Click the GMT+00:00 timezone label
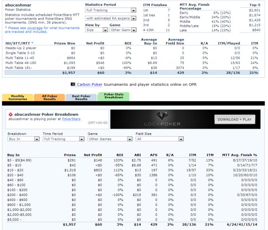Screen dimensions: 268x230 point(98,123)
